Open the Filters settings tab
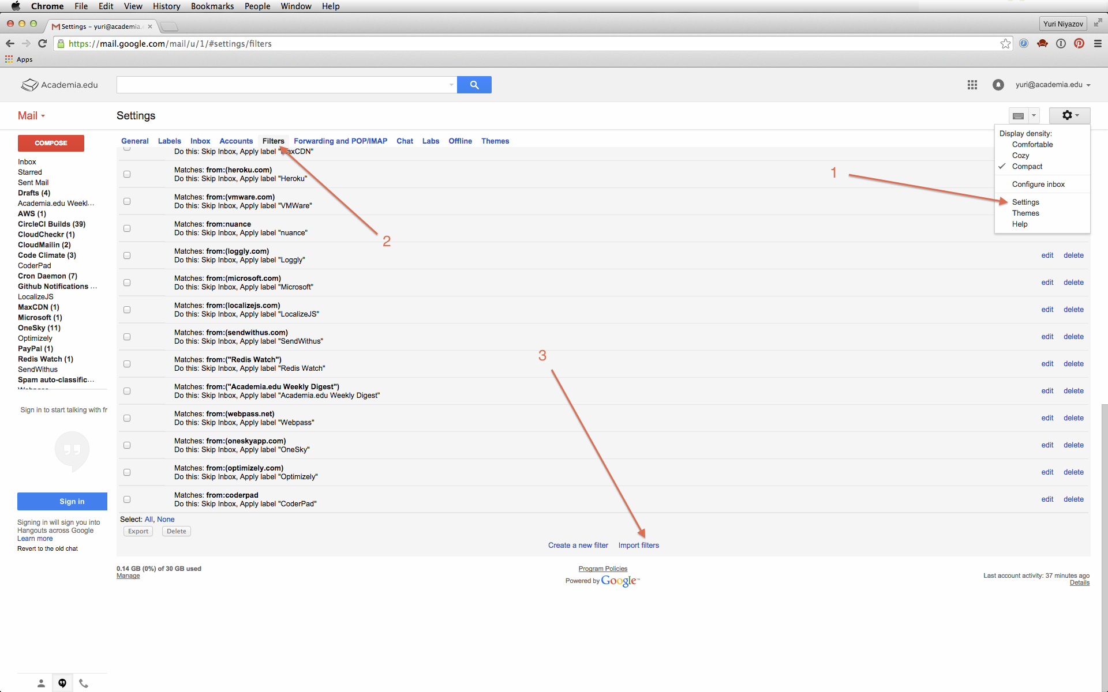 tap(273, 141)
